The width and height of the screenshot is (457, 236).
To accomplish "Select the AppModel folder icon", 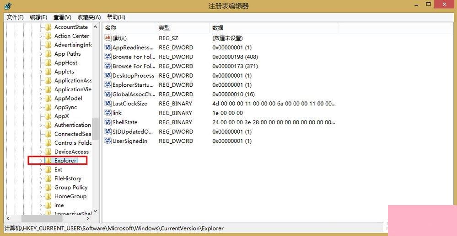I will tap(48, 98).
